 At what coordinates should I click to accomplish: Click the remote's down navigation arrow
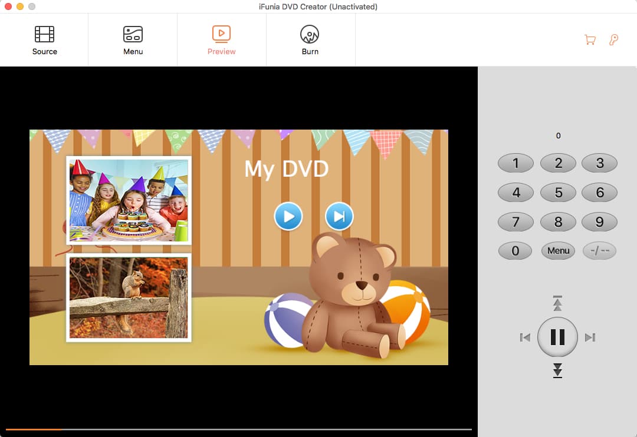[x=557, y=370]
